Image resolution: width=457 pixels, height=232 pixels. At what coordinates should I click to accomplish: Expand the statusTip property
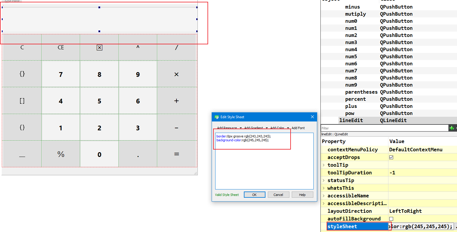coord(324,180)
